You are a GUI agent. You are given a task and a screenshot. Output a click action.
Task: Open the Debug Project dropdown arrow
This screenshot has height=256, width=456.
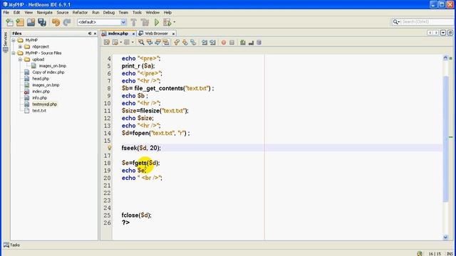(174, 22)
